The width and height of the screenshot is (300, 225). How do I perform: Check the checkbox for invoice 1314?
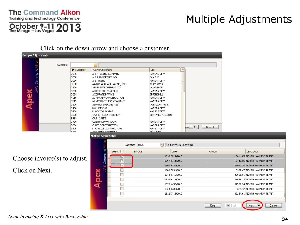click(122, 175)
